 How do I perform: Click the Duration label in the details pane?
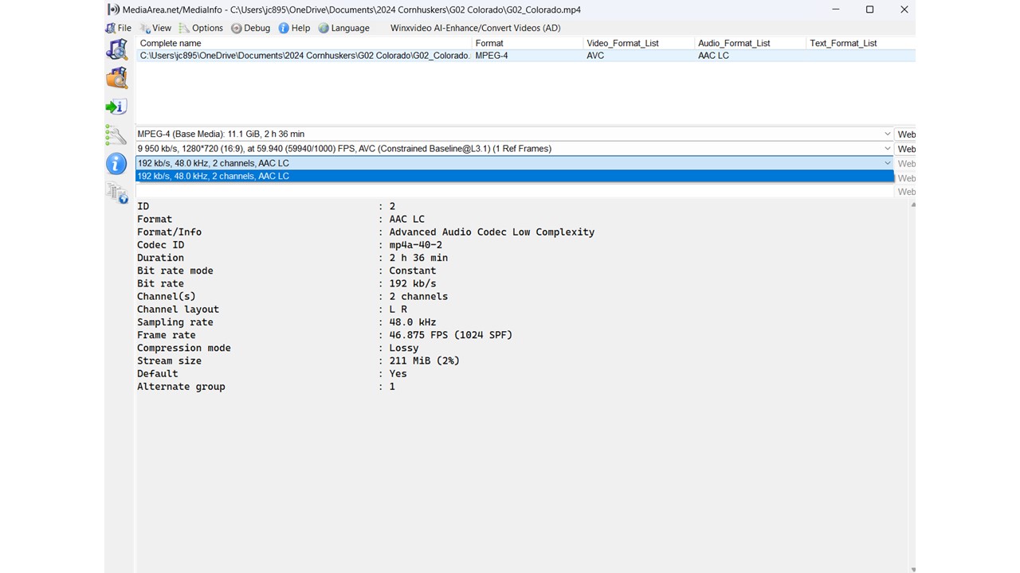pos(160,258)
